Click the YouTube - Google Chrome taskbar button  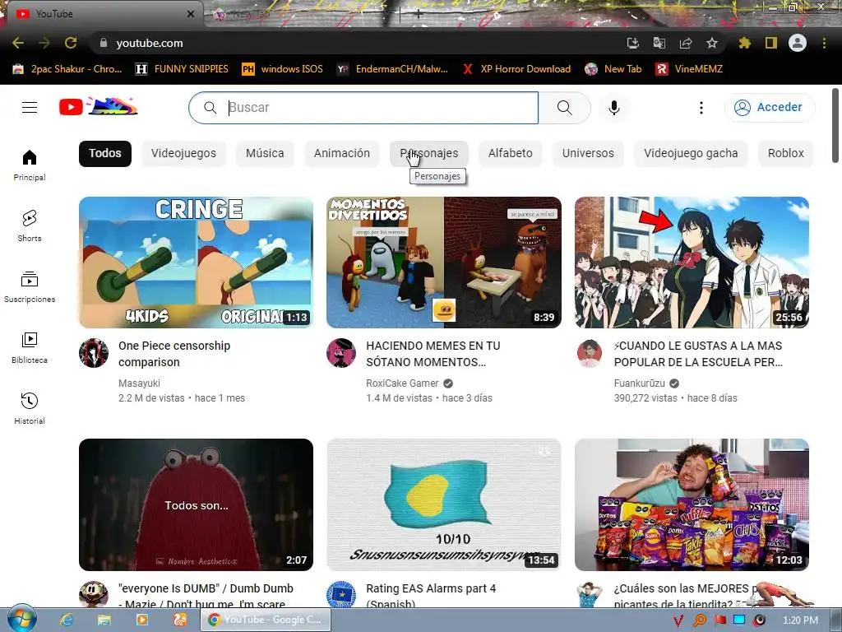click(266, 620)
